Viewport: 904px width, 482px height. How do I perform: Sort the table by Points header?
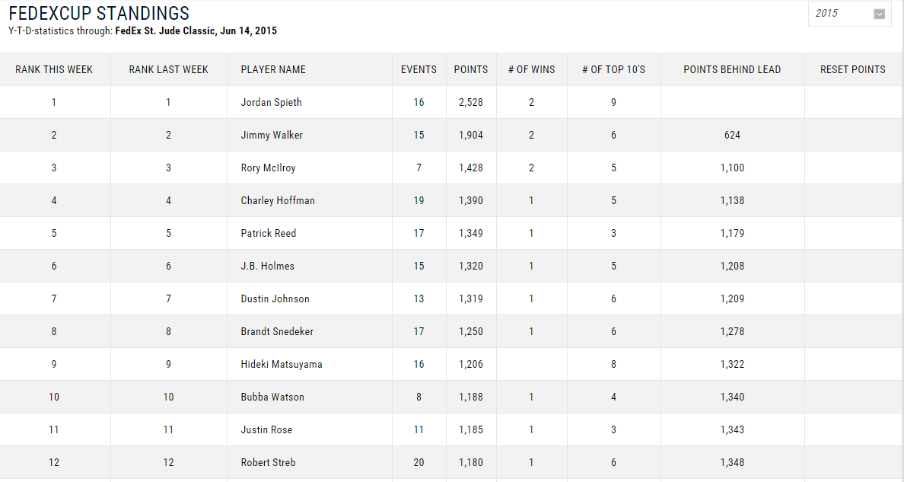471,69
